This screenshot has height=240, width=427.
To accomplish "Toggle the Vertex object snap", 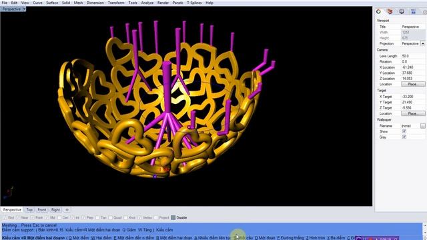I will (x=139, y=218).
